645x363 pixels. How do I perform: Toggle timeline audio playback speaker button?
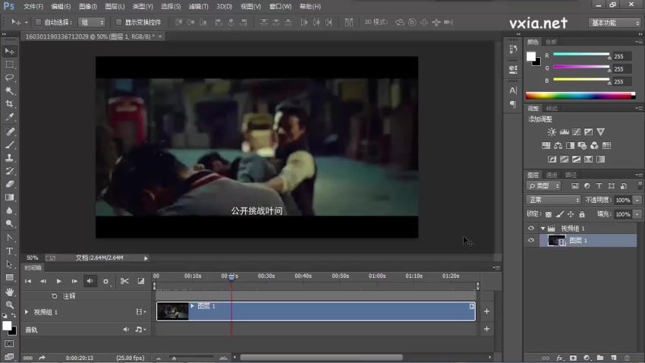click(90, 281)
